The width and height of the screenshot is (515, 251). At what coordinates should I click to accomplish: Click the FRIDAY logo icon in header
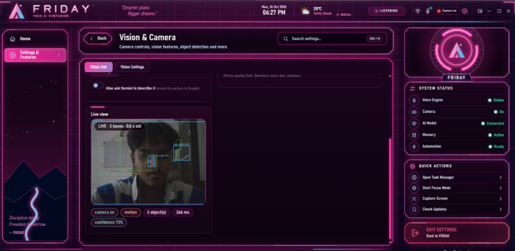(17, 11)
